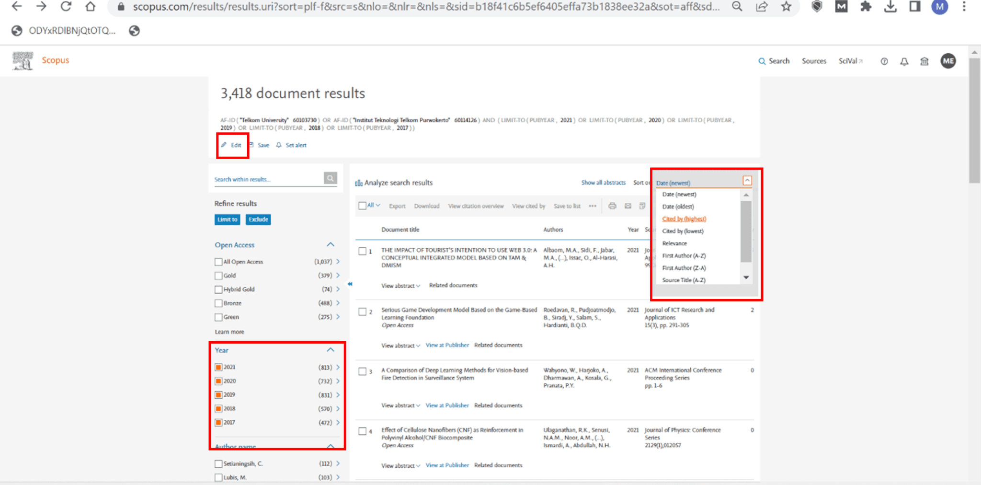Open the notifications bell icon
The height and width of the screenshot is (485, 981).
(904, 61)
